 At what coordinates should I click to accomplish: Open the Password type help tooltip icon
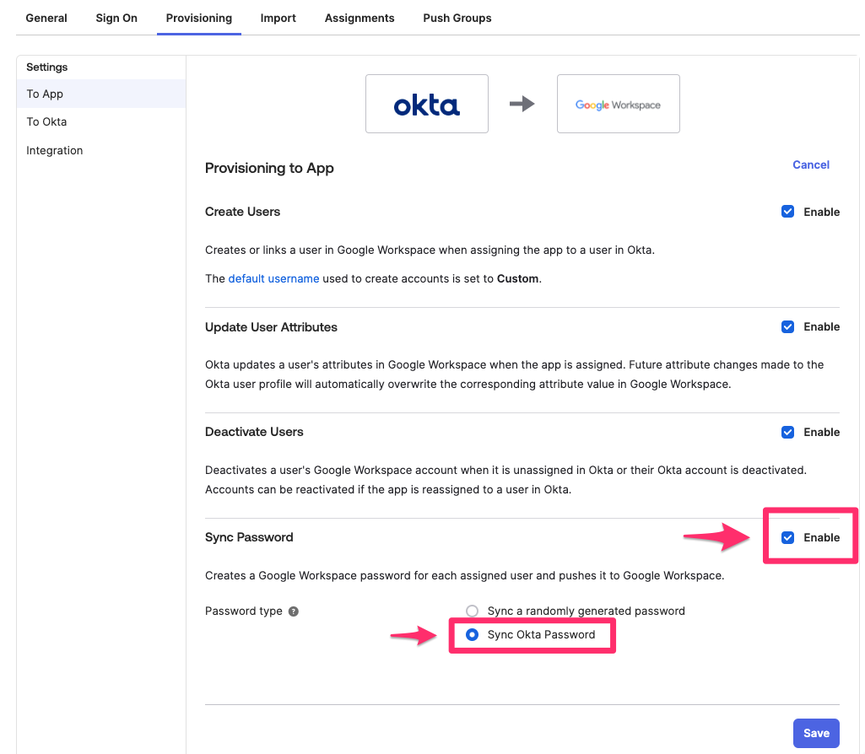293,611
